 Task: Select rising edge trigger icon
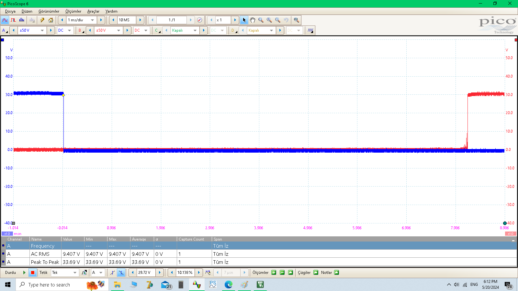coord(112,273)
